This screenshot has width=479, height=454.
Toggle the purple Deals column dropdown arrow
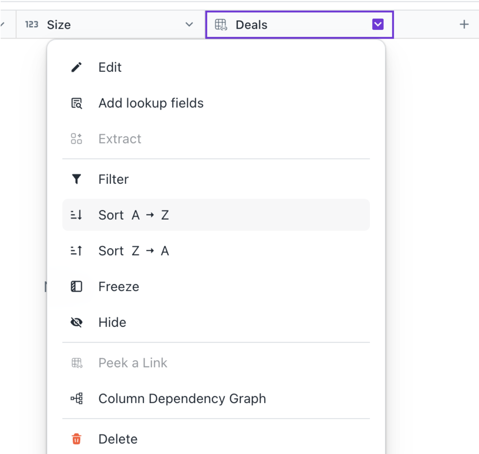pyautogui.click(x=378, y=24)
